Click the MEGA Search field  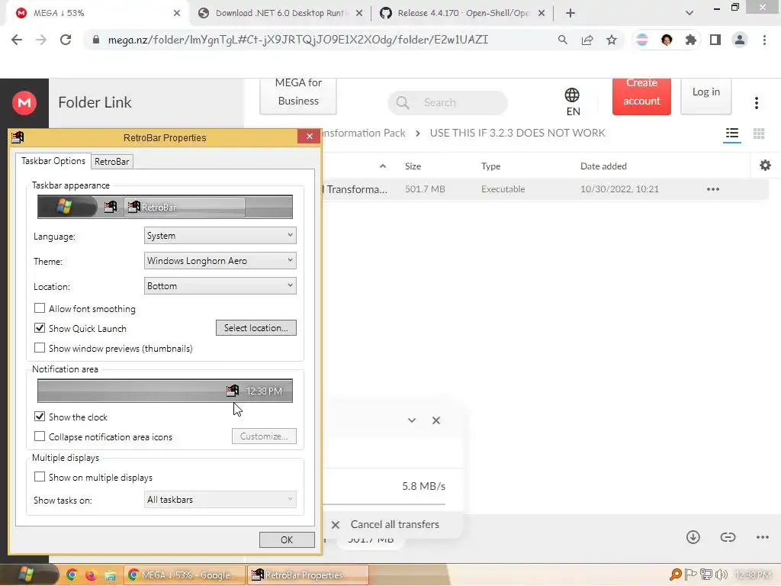447,103
